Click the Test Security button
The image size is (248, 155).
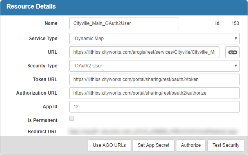coord(226,145)
